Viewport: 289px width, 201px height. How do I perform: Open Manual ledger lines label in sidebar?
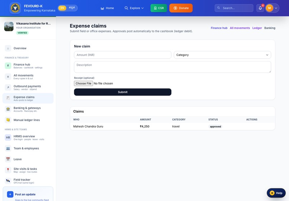tap(27, 120)
